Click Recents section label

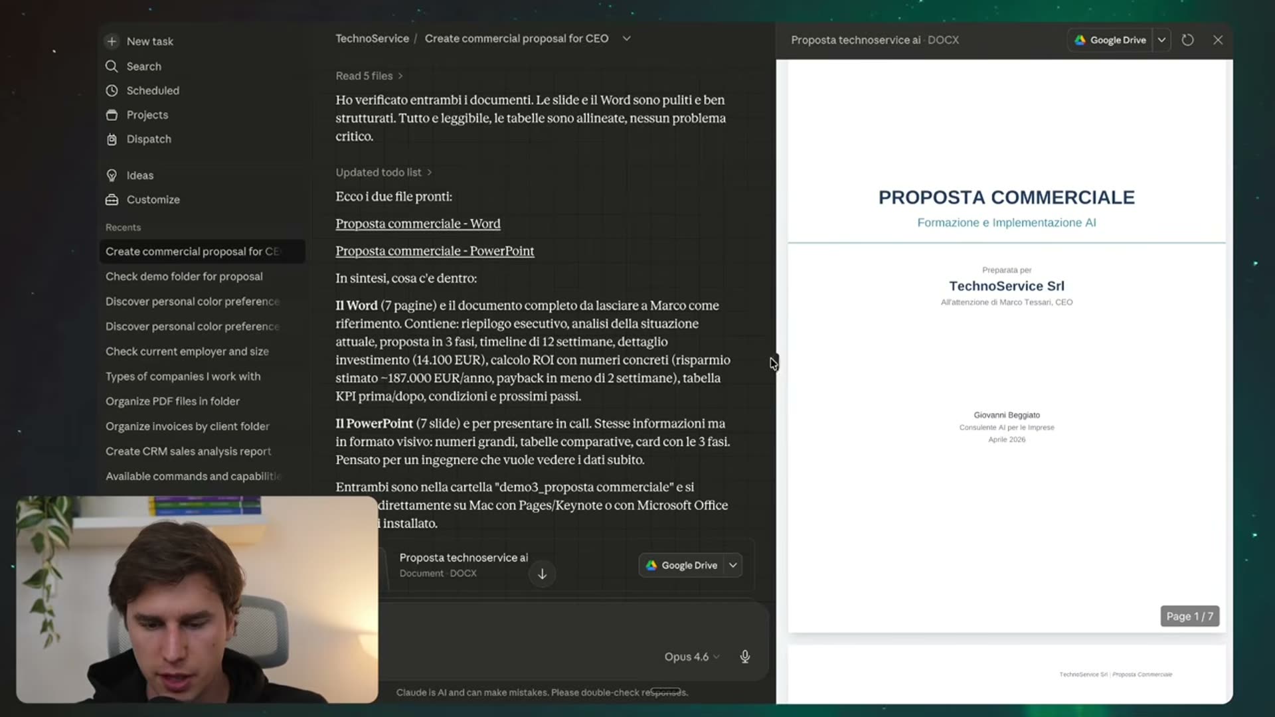pos(123,227)
